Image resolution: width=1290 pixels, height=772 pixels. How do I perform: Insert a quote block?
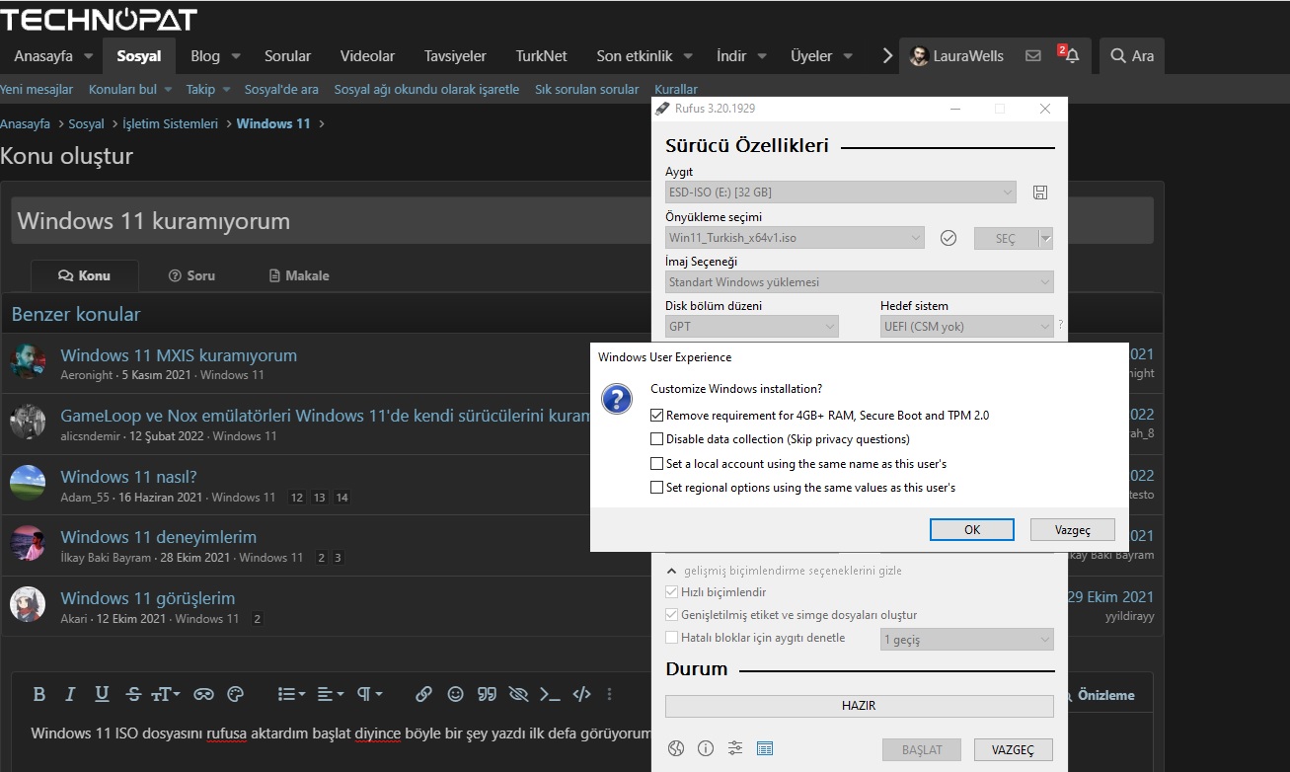(x=487, y=694)
